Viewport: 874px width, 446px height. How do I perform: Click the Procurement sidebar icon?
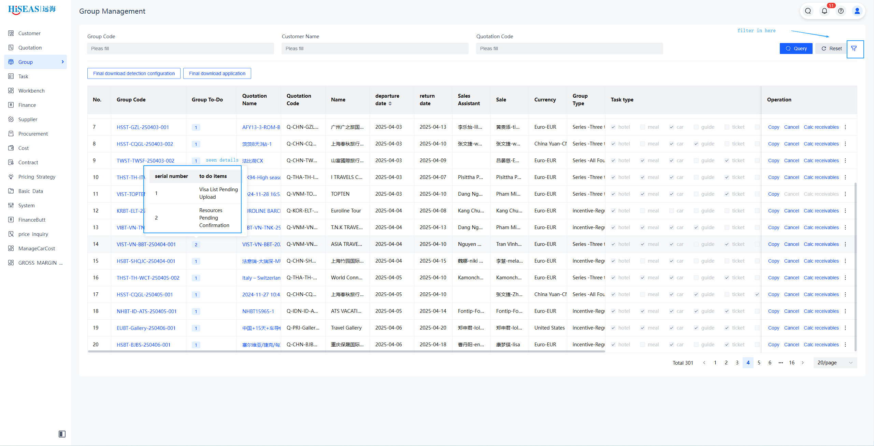(11, 134)
